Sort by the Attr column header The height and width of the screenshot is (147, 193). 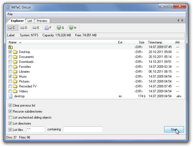[179, 42]
